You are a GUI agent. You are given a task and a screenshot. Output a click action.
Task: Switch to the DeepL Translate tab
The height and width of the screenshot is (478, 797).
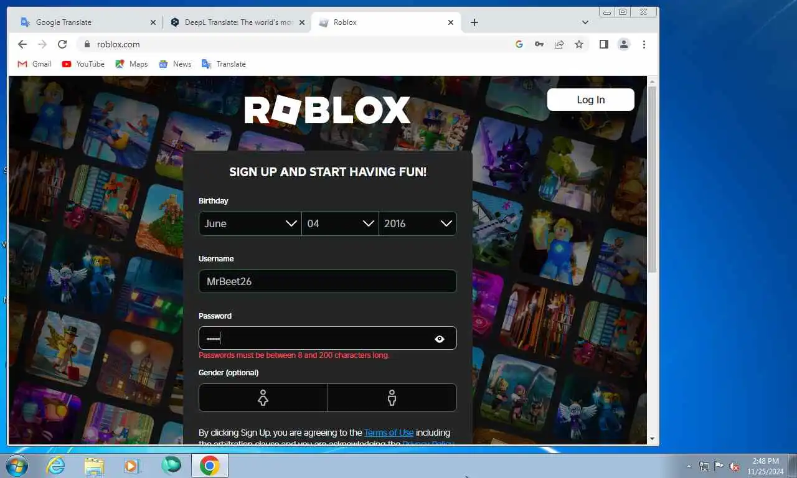pos(237,22)
